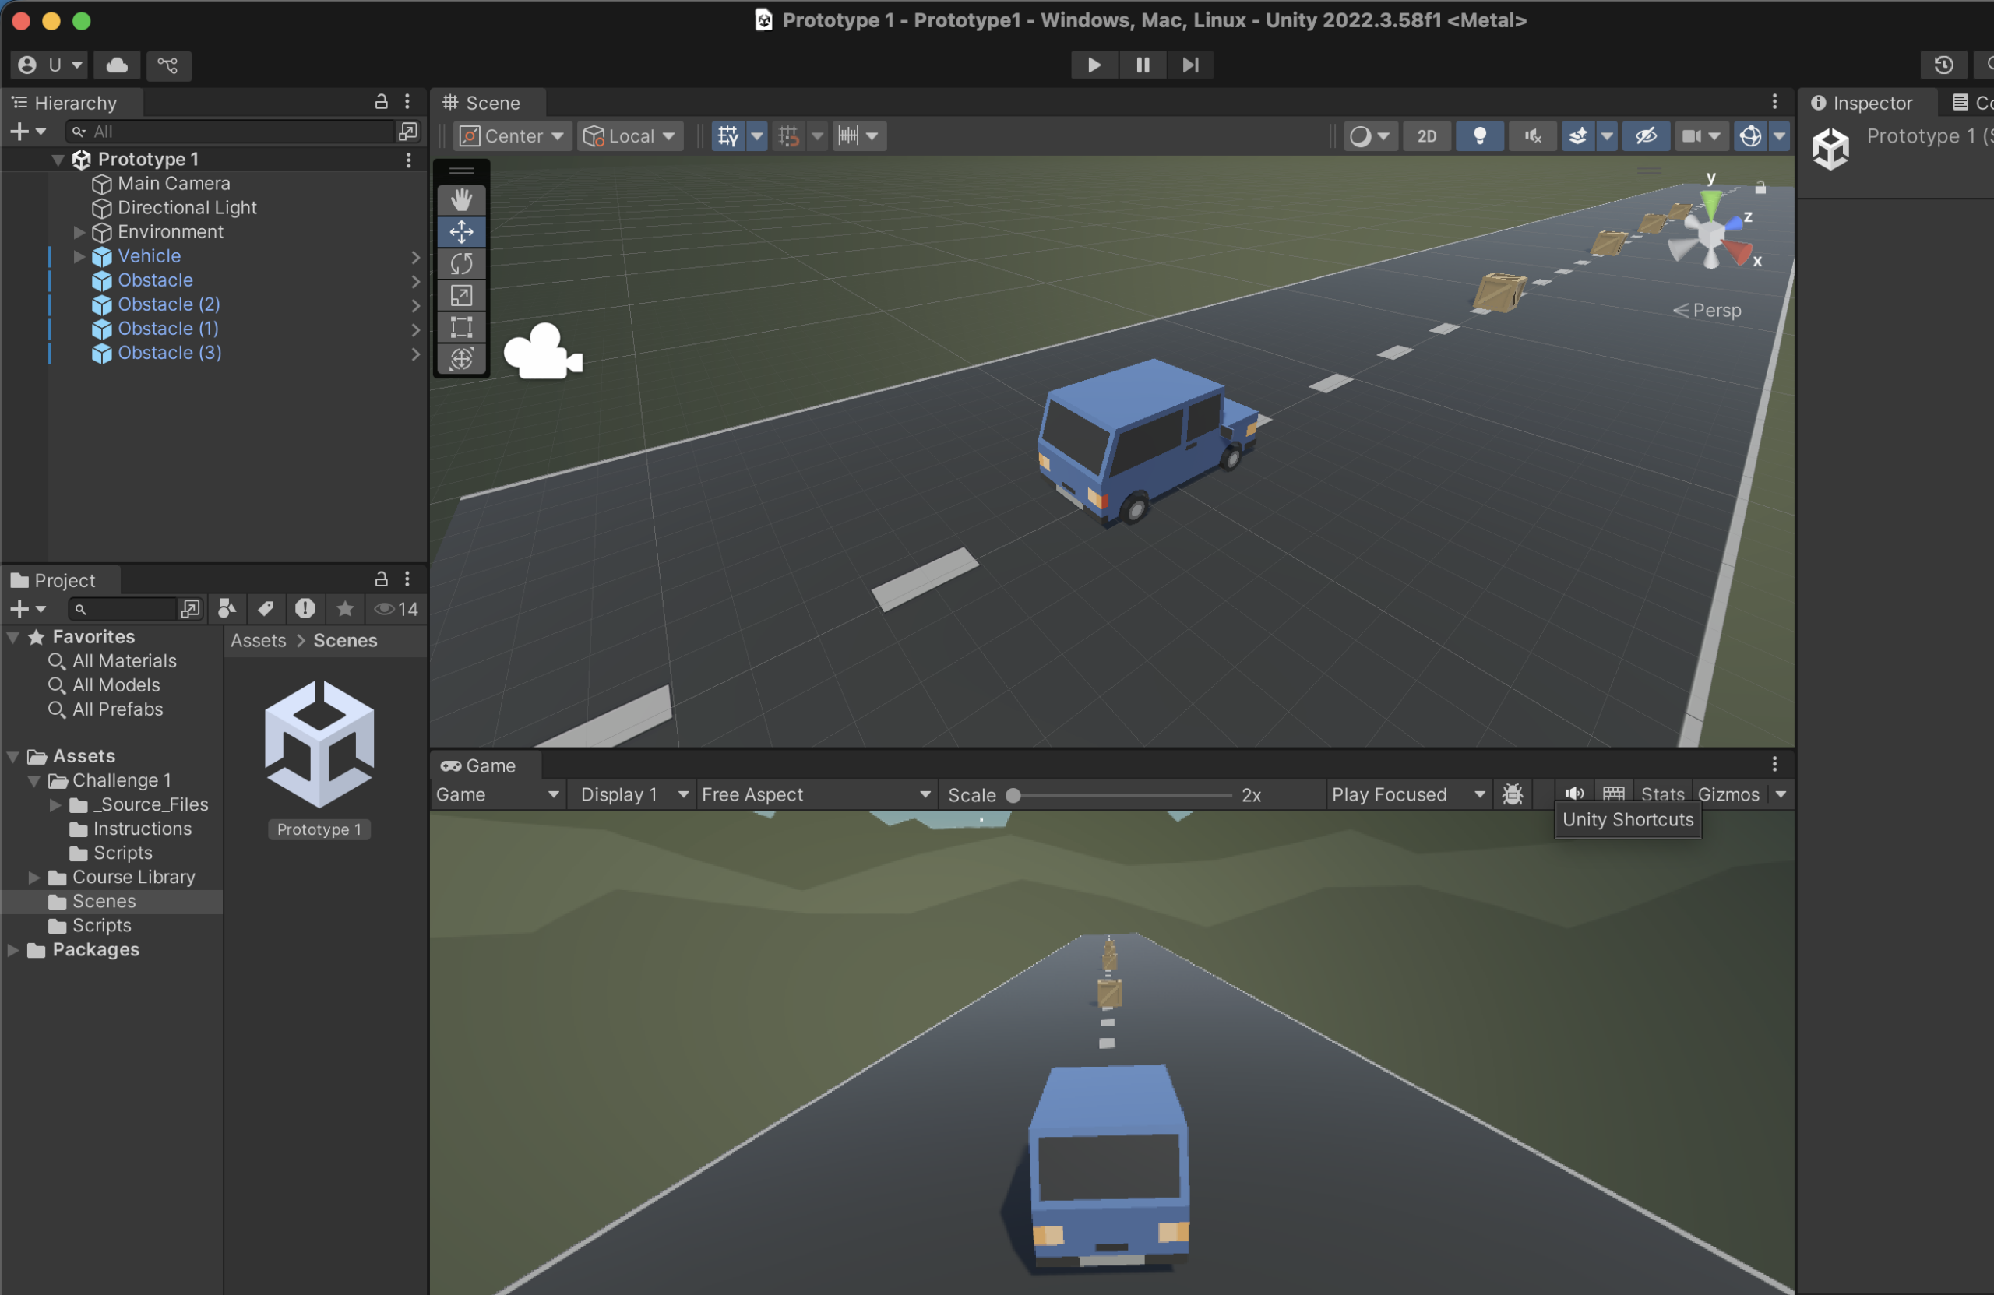
Task: Select the Rotate tool
Action: [461, 263]
